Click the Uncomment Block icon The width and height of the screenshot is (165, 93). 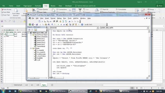tap(66, 21)
